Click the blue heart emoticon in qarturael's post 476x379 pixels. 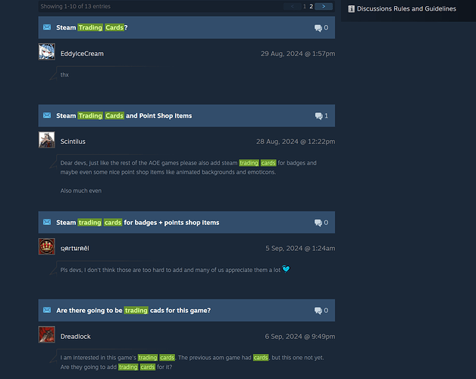286,269
